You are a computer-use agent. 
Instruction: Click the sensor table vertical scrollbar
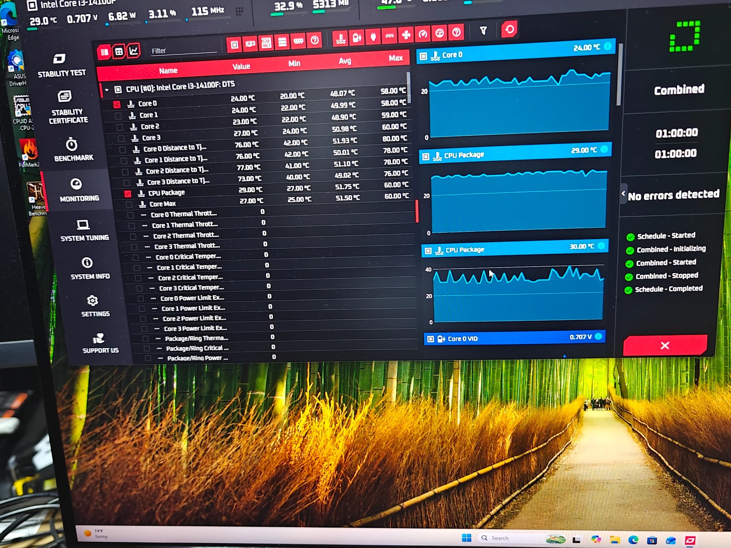click(408, 87)
